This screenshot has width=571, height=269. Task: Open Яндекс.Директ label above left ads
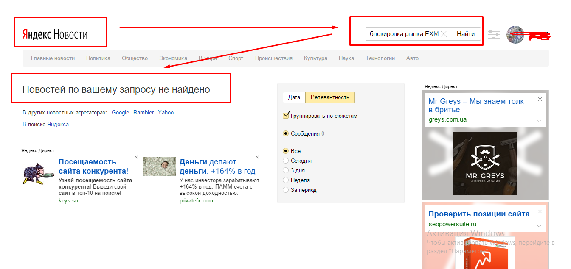[38, 151]
